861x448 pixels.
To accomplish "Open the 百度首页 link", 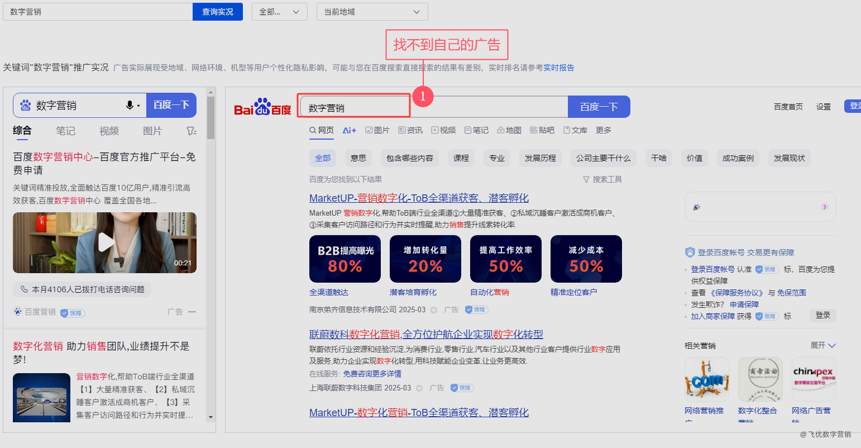I will point(788,107).
